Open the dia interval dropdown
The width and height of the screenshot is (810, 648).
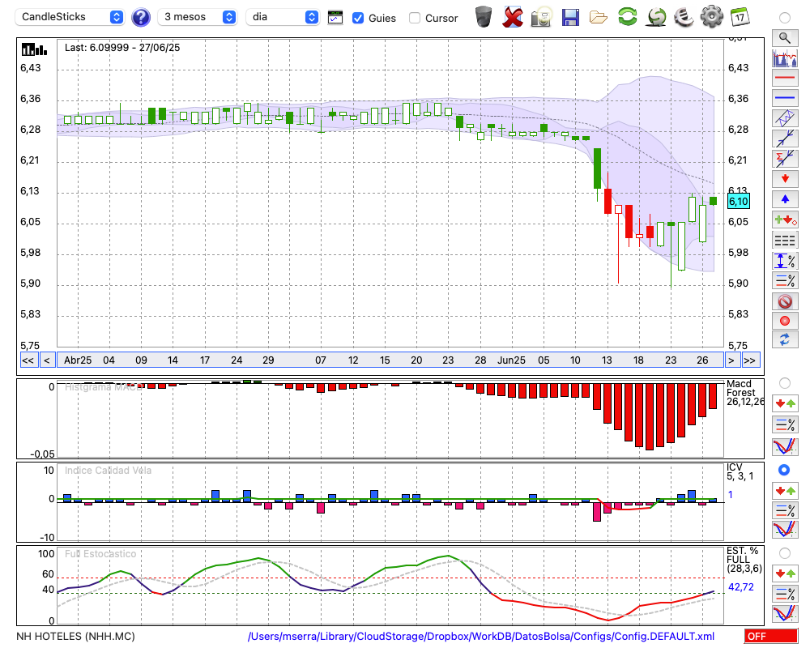[x=282, y=17]
